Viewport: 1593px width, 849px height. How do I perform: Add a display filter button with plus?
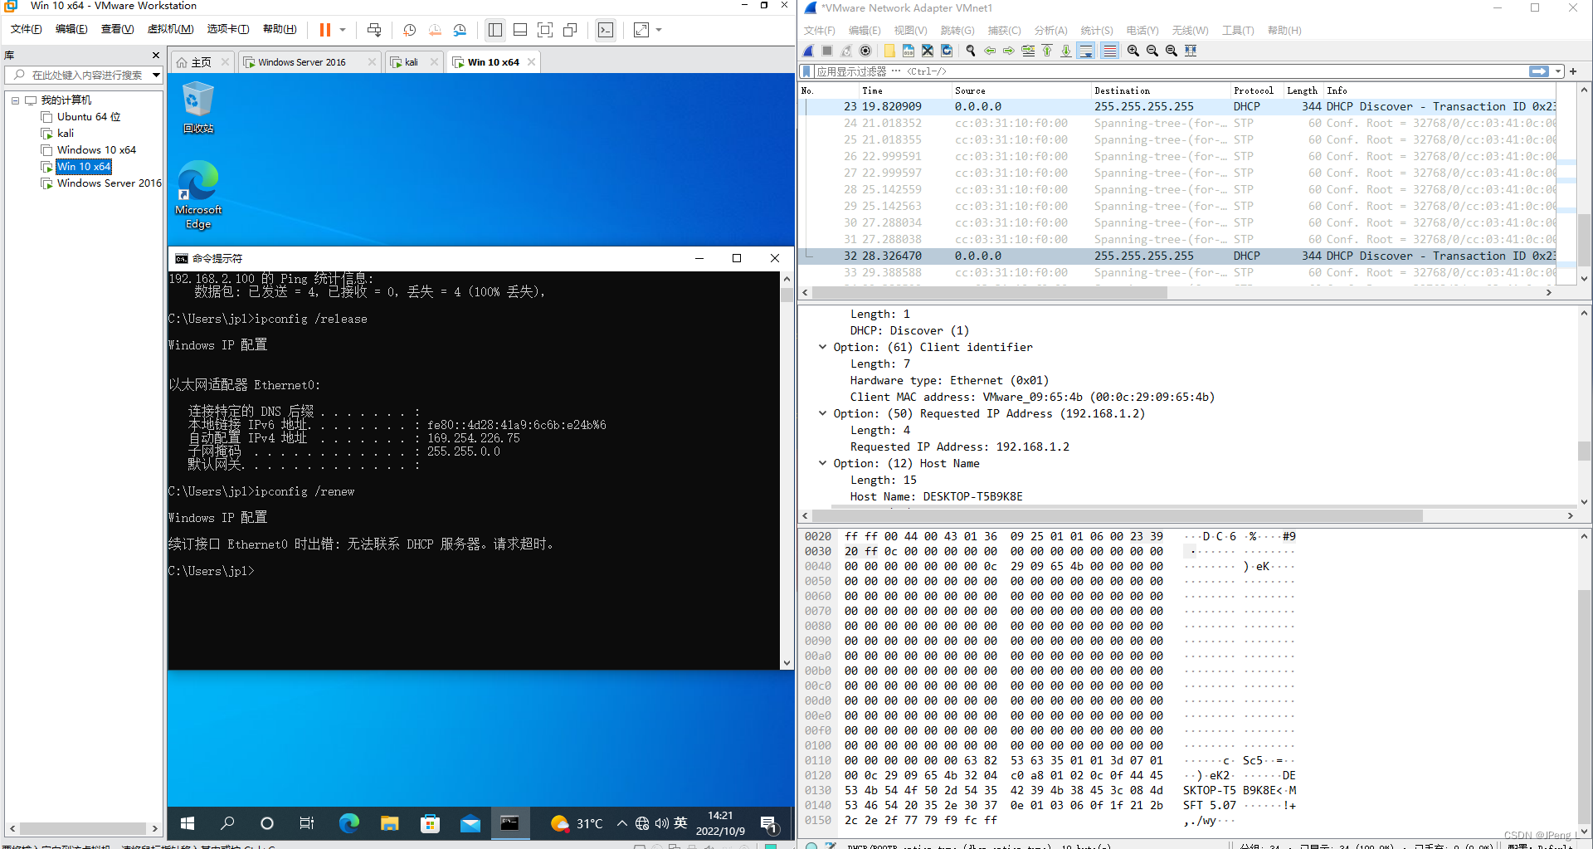coord(1573,71)
